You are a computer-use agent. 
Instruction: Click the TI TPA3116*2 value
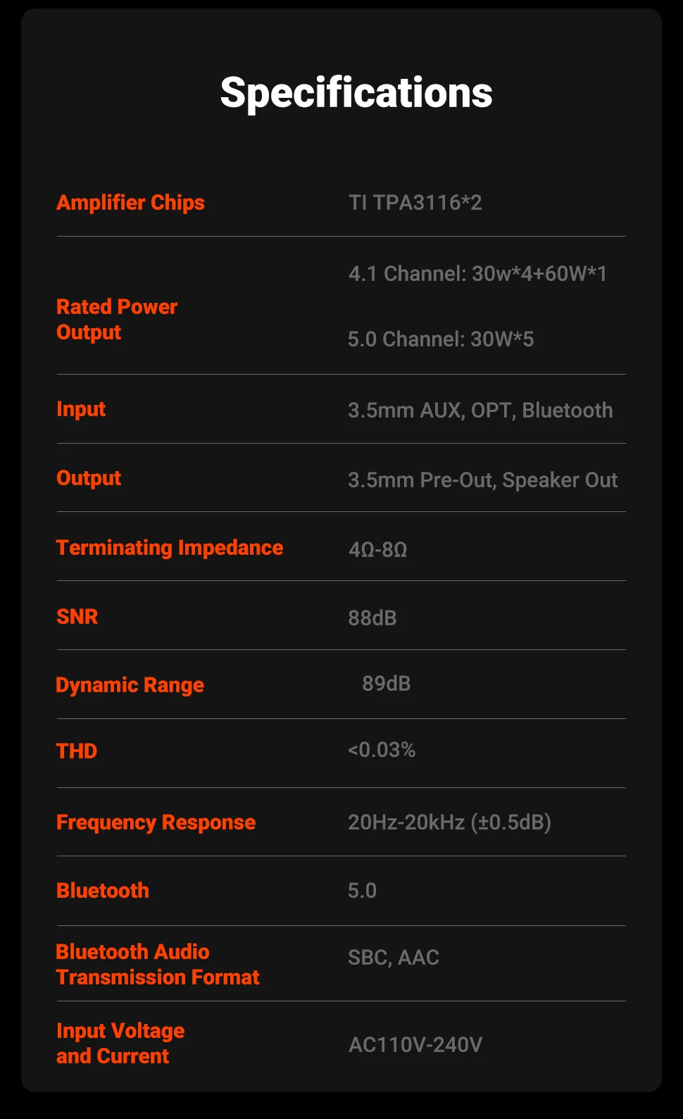pyautogui.click(x=415, y=203)
